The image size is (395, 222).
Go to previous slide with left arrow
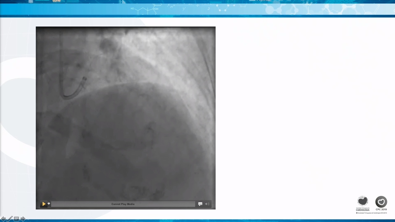tap(3, 219)
